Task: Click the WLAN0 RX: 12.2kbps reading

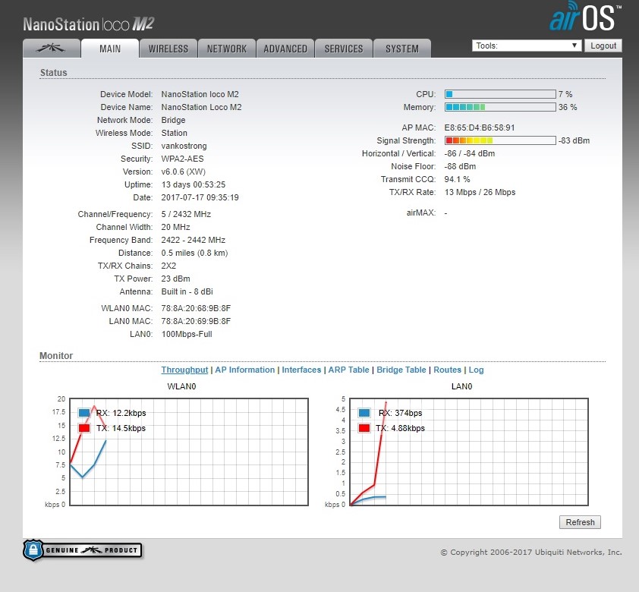Action: point(121,413)
